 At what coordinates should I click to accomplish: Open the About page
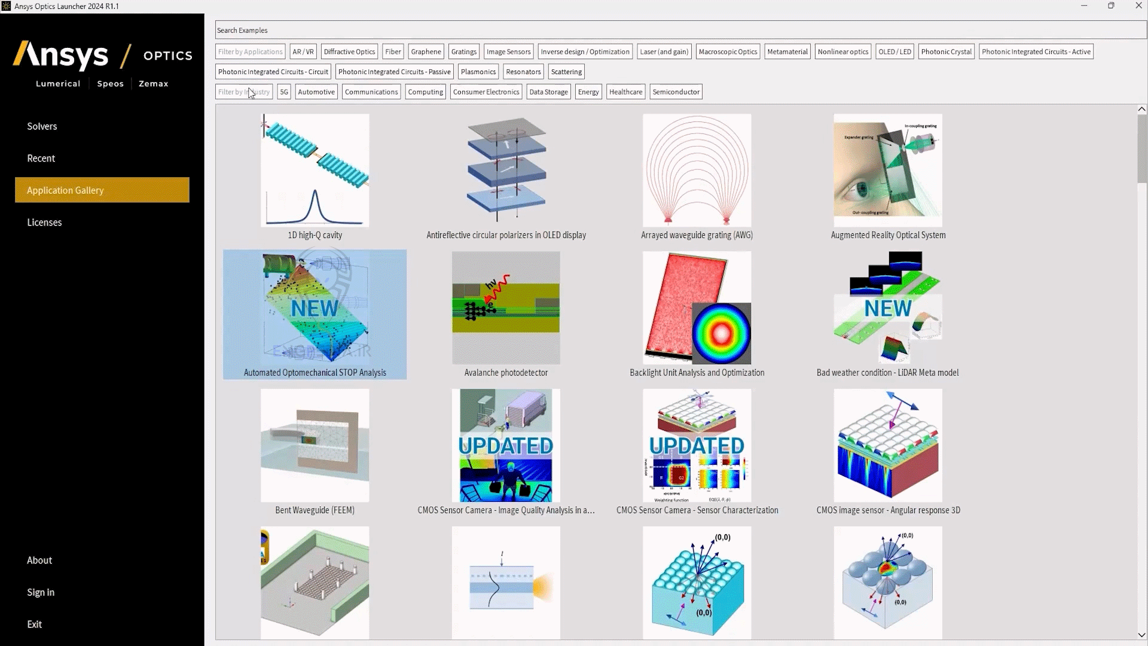[39, 560]
